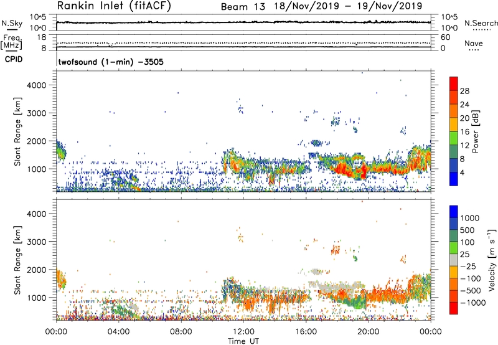Click the "Rankin Inlet (fitACF)" title text
The height and width of the screenshot is (345, 498).
pos(114,6)
